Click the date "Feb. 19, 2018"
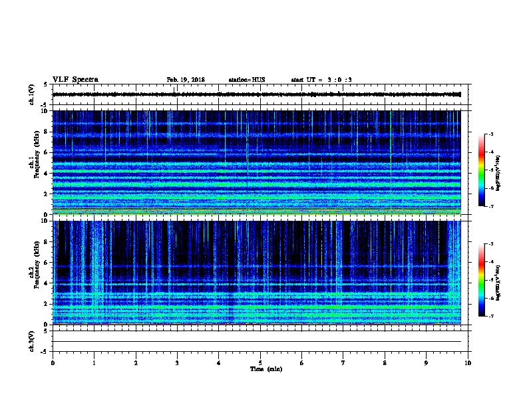 (186, 80)
